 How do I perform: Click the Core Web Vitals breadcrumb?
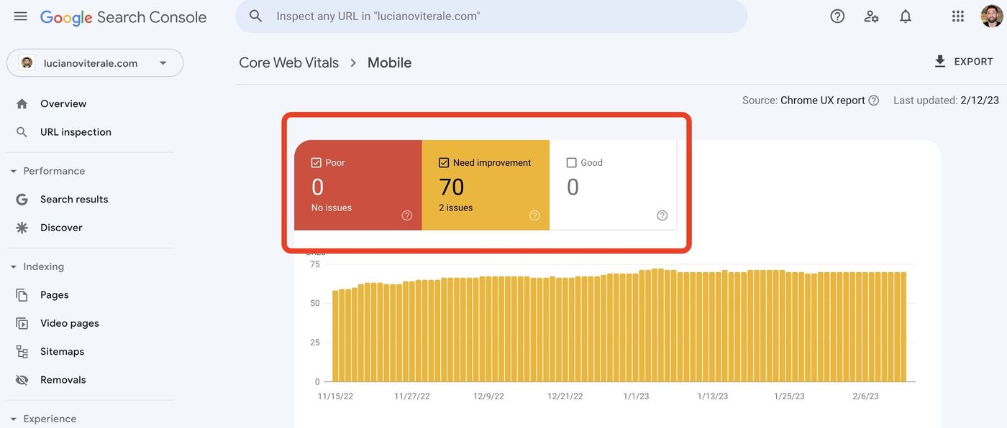(x=288, y=62)
